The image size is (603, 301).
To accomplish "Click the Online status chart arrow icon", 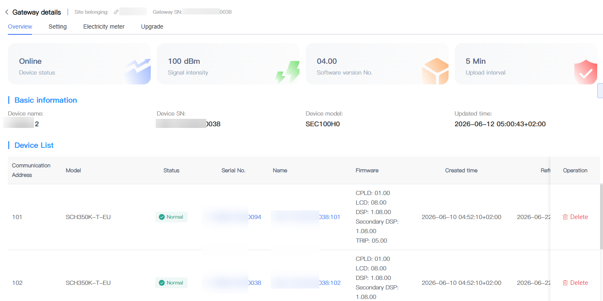I will pos(138,70).
